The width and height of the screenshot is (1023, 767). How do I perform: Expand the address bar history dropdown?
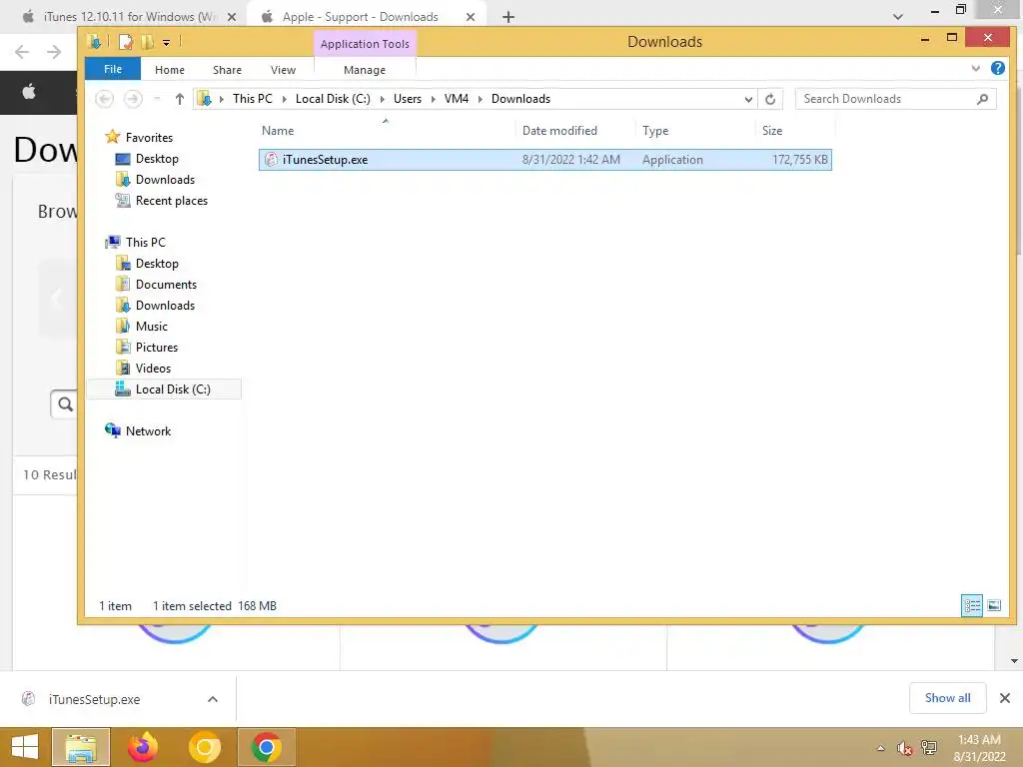[x=748, y=99]
